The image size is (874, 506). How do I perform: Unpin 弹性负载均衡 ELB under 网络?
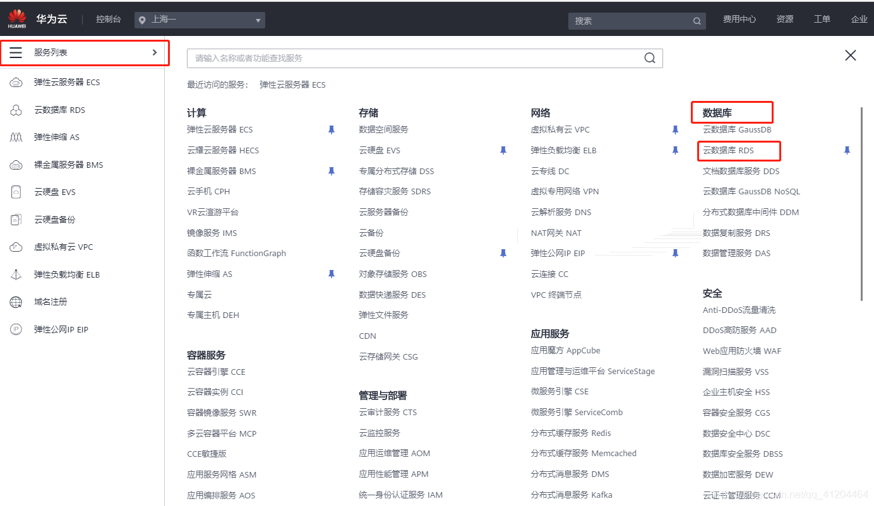[x=675, y=150]
